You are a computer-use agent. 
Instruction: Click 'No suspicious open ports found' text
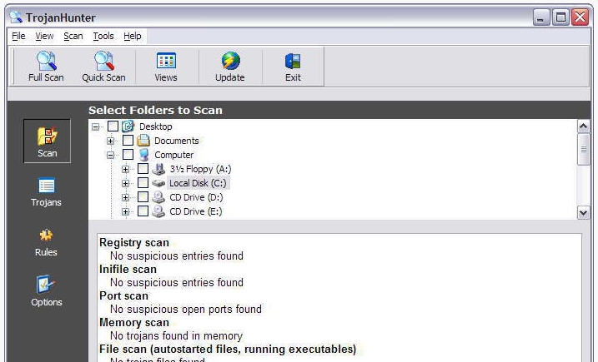(x=186, y=310)
